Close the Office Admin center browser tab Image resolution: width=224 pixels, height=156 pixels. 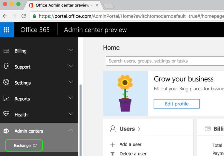97,5
